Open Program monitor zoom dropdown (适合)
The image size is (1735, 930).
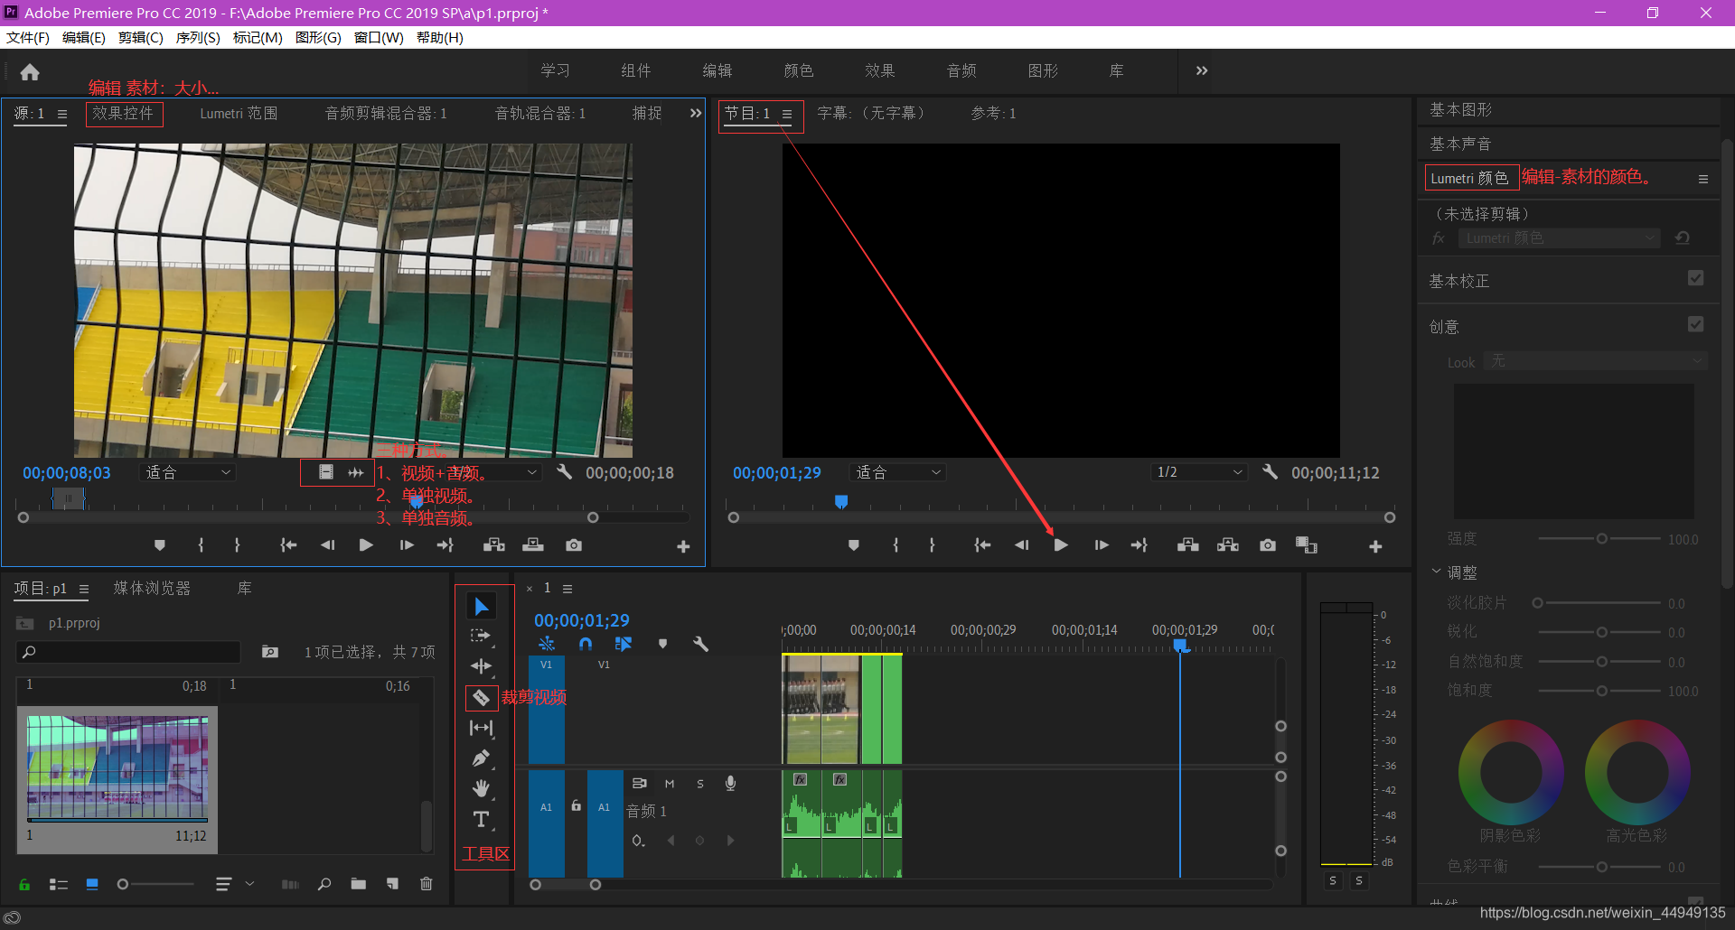click(x=898, y=472)
